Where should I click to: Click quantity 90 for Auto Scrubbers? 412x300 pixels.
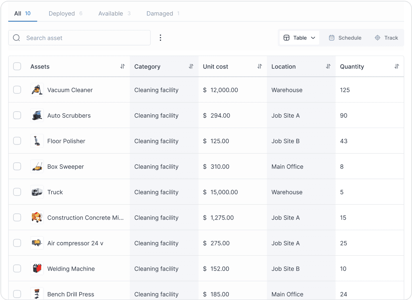343,116
